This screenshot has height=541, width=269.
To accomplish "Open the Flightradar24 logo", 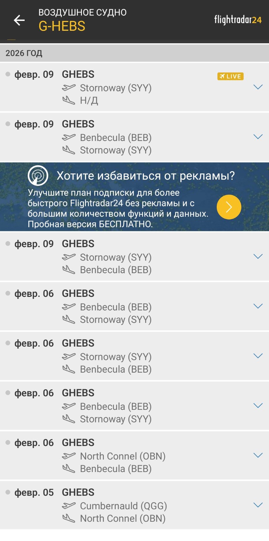I will [x=238, y=20].
